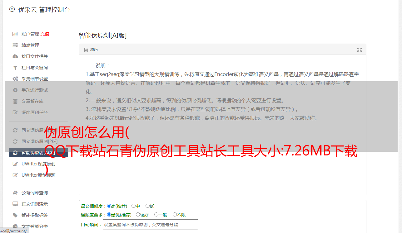Choose 较好 for 通顺度要求

[138, 215]
